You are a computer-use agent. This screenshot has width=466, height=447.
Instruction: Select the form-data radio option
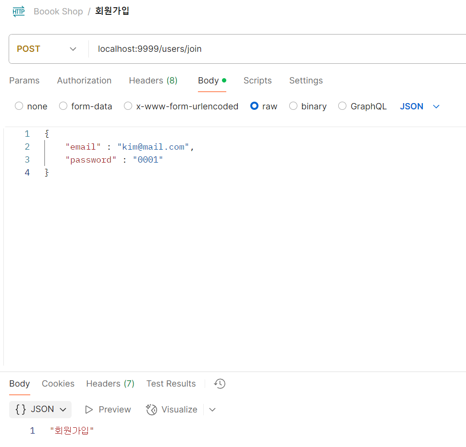click(63, 106)
